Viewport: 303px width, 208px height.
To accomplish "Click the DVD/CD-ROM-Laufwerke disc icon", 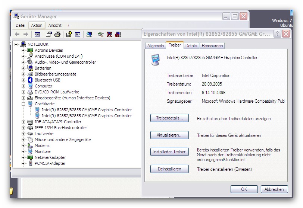I will tap(30, 92).
